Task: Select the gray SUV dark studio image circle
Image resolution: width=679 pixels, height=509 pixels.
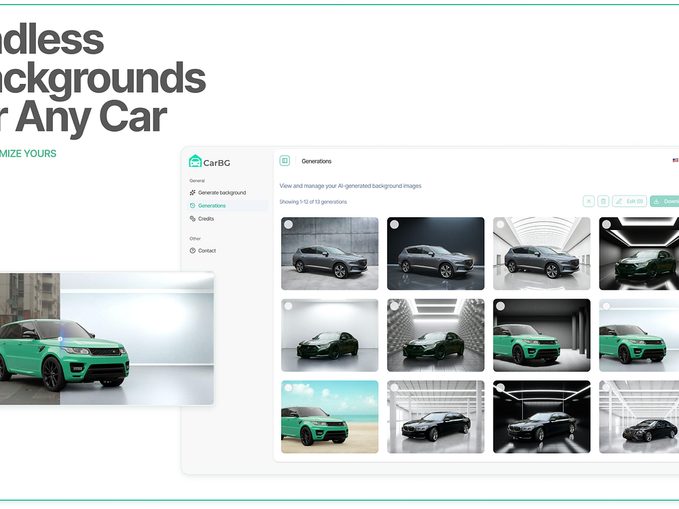Action: [394, 224]
